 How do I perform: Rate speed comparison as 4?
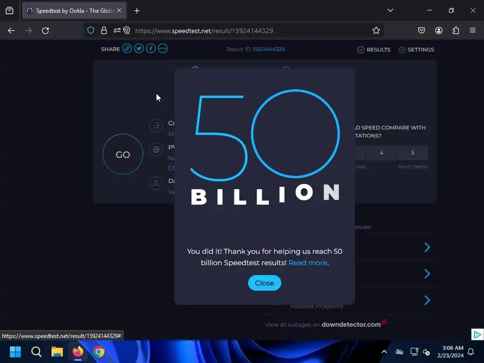pyautogui.click(x=381, y=153)
